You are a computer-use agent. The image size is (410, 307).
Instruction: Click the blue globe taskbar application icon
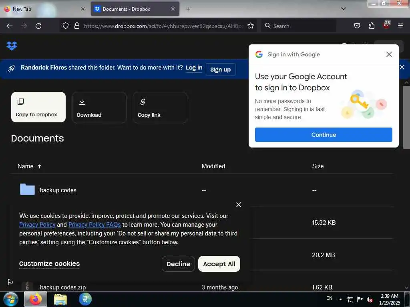point(85,299)
